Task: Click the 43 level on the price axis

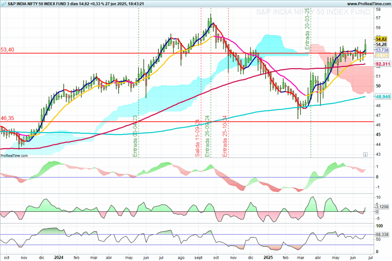Action: tap(378, 154)
